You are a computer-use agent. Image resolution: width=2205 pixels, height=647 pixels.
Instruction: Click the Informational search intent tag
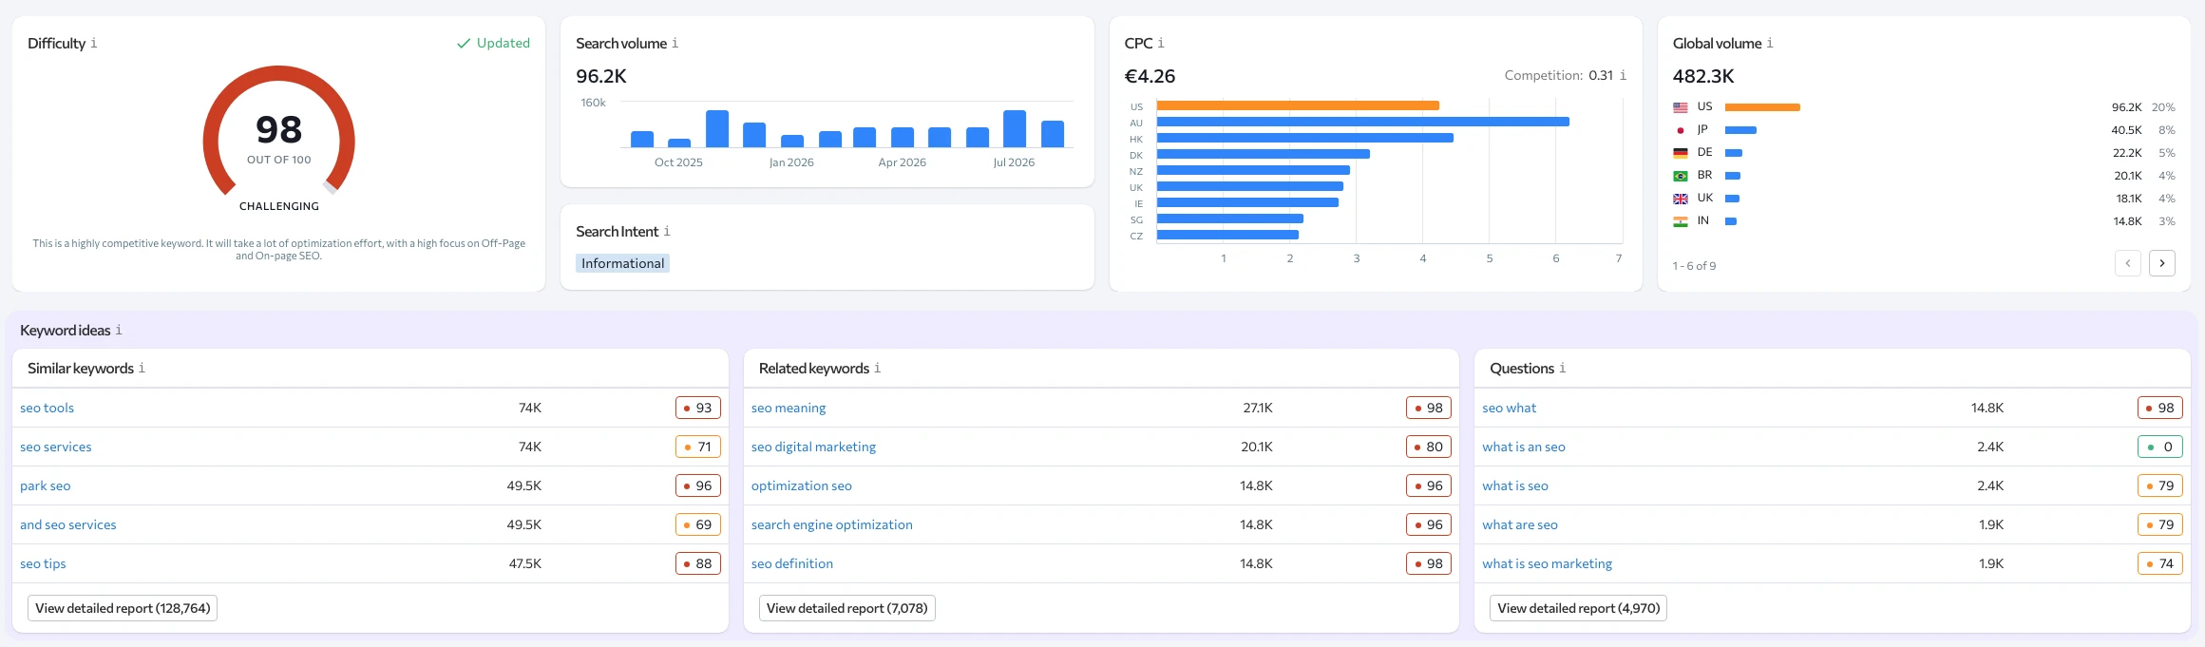pyautogui.click(x=622, y=263)
